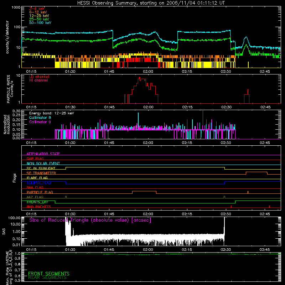The image size is (285, 285).
Task: Click the counts/s/detector axis label
Action: pyautogui.click(x=7, y=37)
